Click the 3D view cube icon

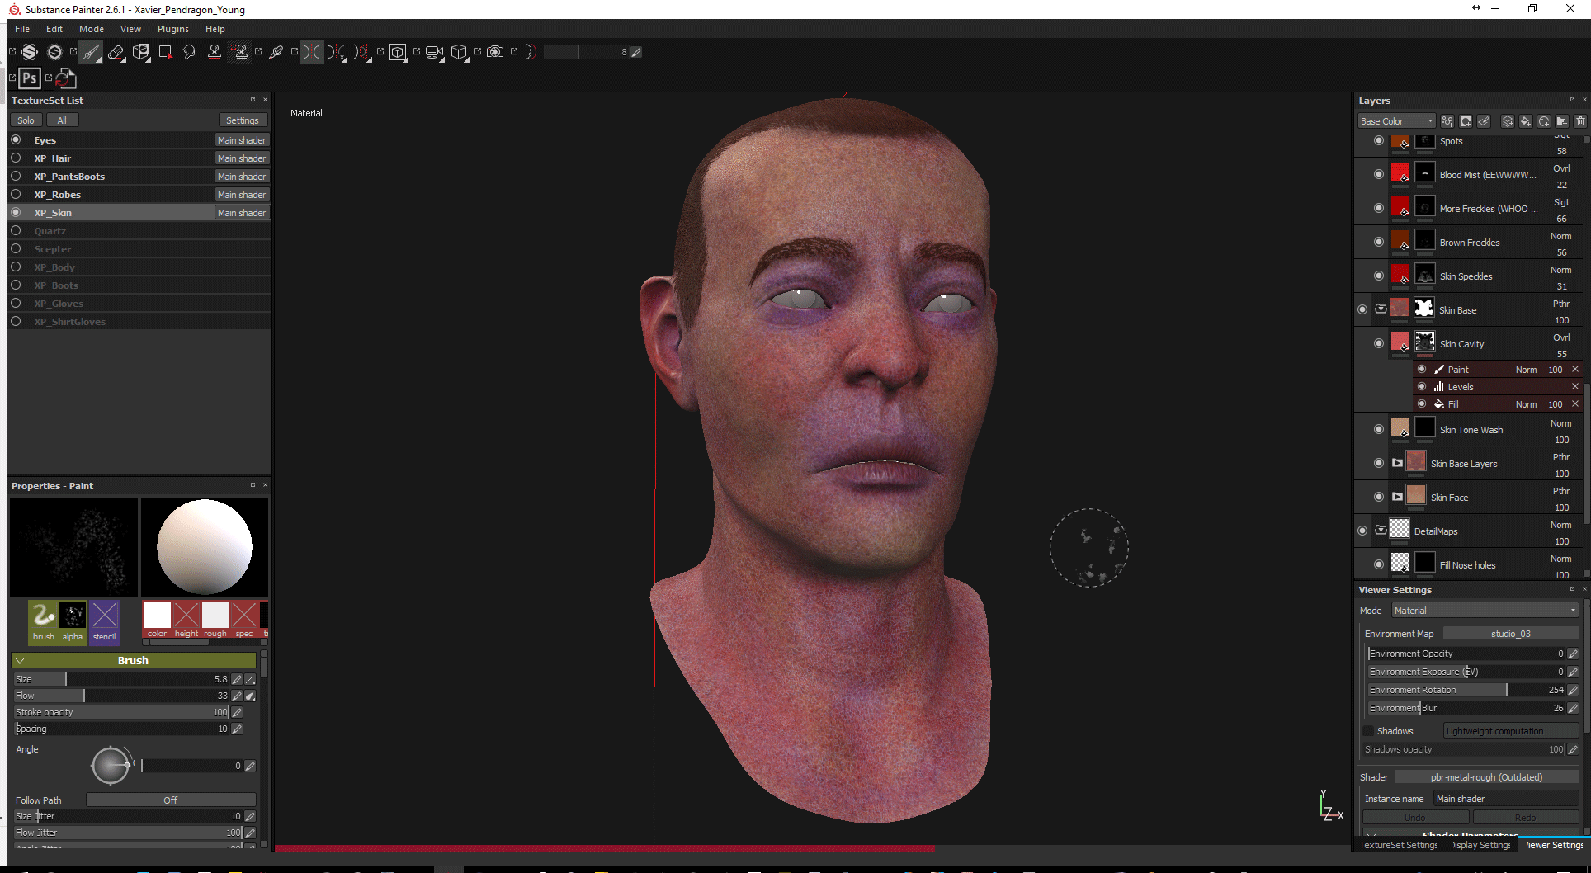point(460,52)
